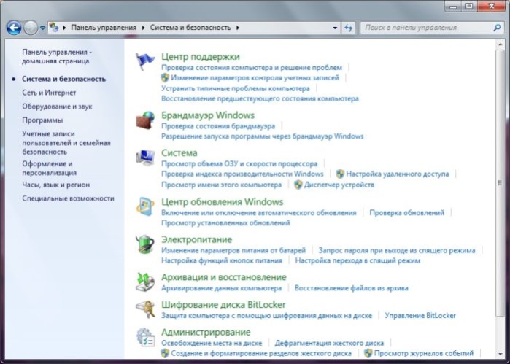This screenshot has width=510, height=364.
Task: Click Дефрагментация жесткого диска
Action: (x=329, y=343)
